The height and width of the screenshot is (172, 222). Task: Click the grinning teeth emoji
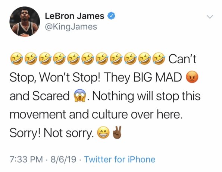103,133
